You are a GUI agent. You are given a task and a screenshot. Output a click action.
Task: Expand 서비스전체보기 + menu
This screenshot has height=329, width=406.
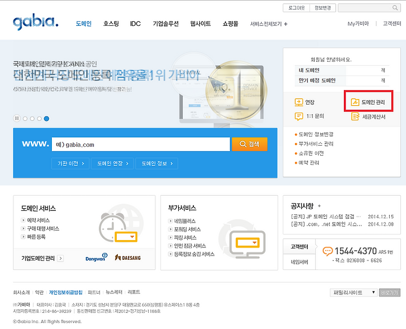click(268, 24)
